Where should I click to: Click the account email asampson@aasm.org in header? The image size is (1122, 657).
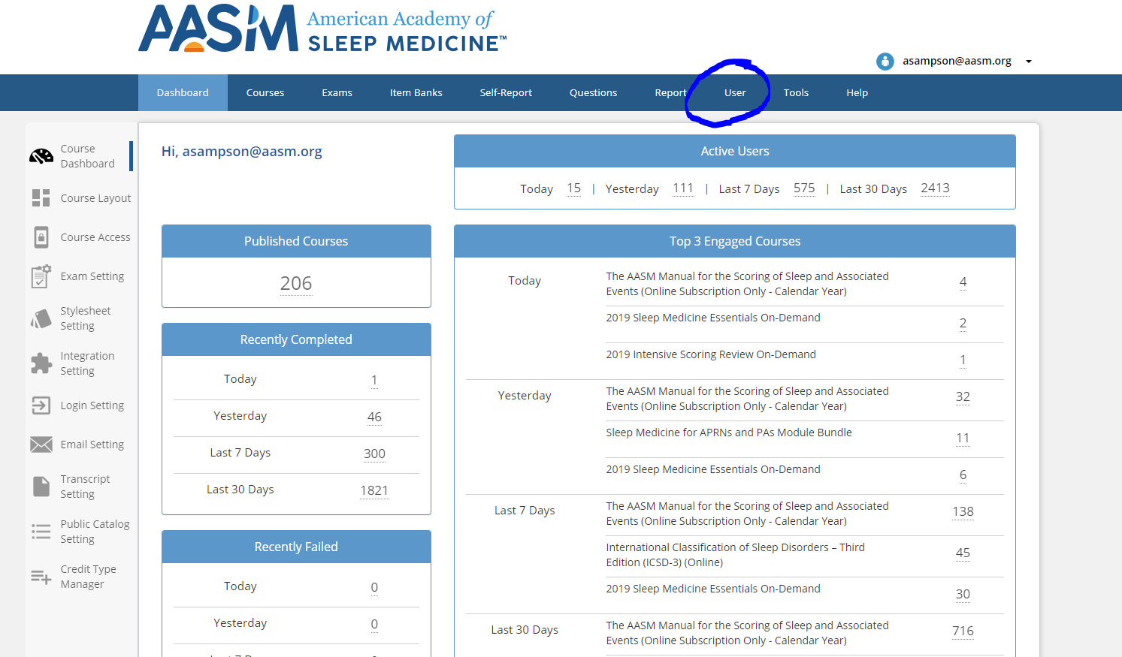click(x=957, y=61)
